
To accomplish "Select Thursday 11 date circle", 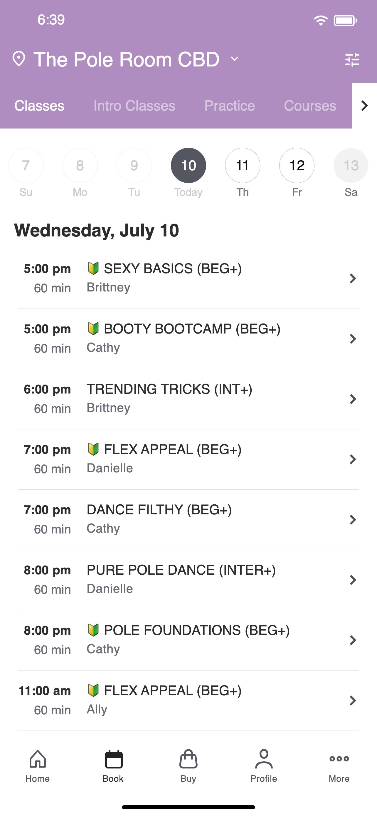I will point(243,165).
